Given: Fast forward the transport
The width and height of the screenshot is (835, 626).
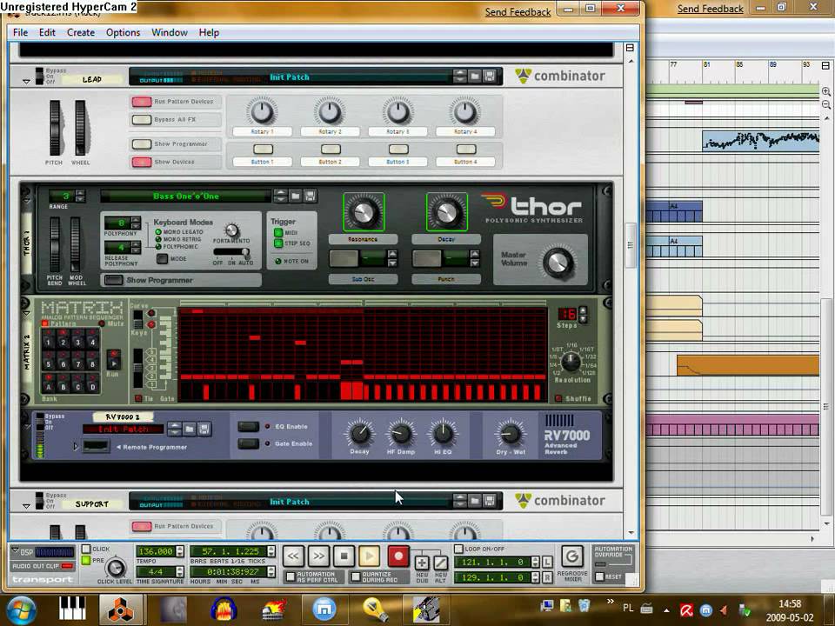Looking at the screenshot, I should coord(318,556).
